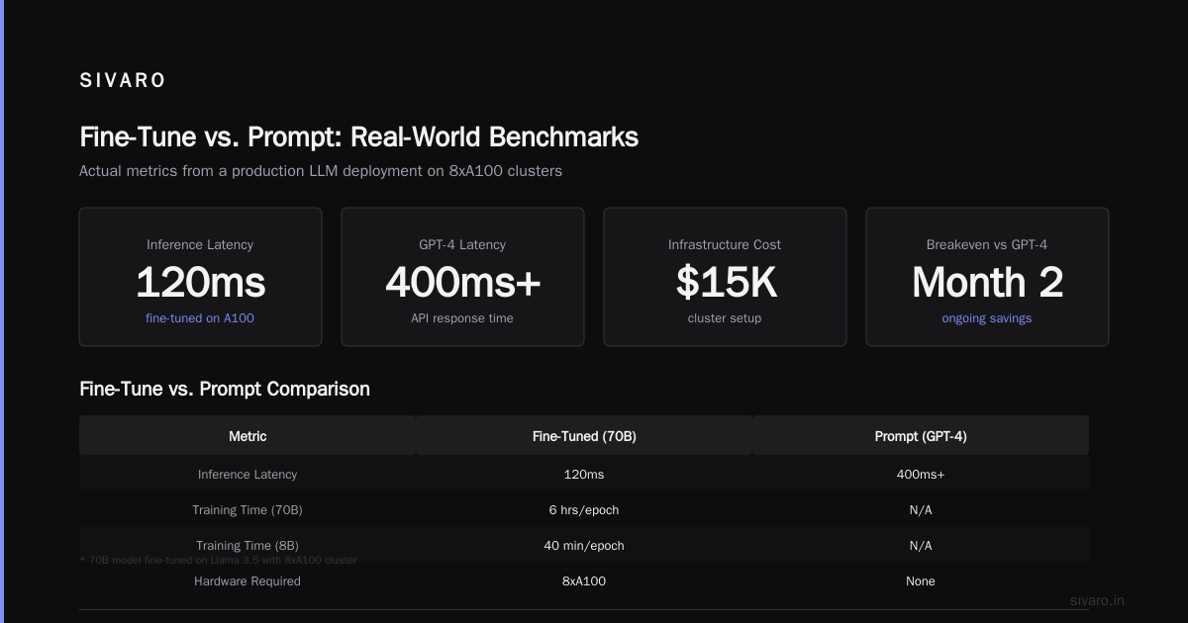Viewport: 1188px width, 623px height.
Task: Select the Training Time (8B) row label
Action: pyautogui.click(x=247, y=546)
